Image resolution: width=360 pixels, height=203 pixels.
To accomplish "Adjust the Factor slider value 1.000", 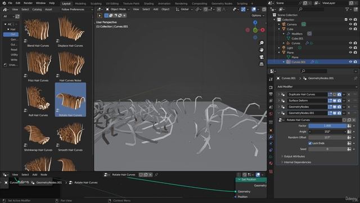I will (x=327, y=126).
